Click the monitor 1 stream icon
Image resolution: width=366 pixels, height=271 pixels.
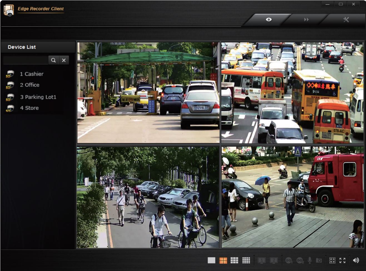262,260
